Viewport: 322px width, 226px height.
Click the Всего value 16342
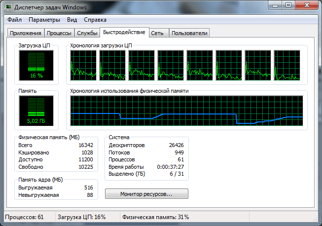coord(86,145)
